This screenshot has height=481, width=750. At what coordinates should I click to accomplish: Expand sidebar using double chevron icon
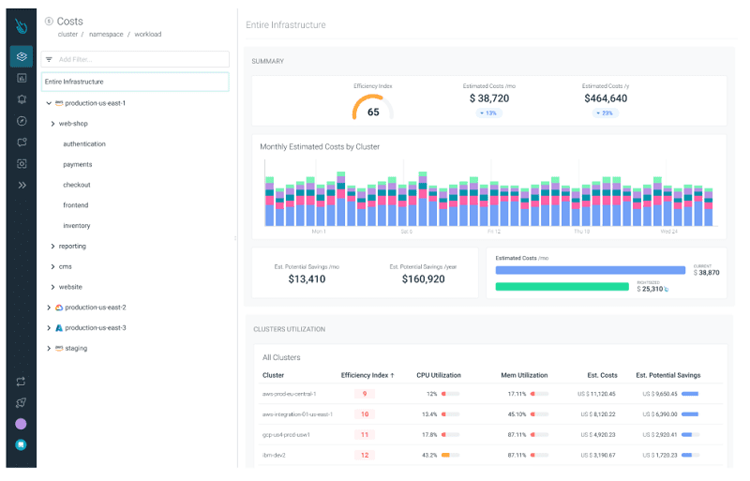coord(22,186)
